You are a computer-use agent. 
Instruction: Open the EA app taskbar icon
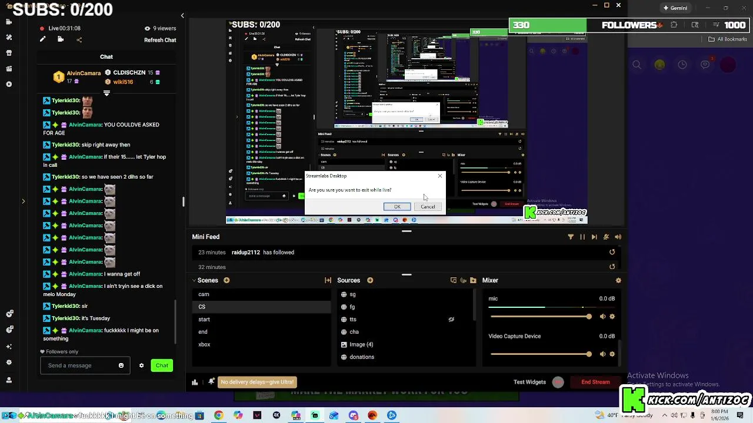coord(372,415)
